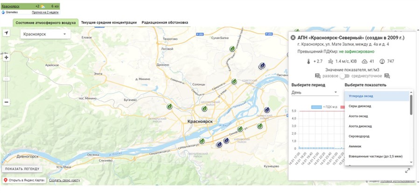Click the pressure gauge icon showing 747
The image size is (420, 193).
click(x=382, y=61)
